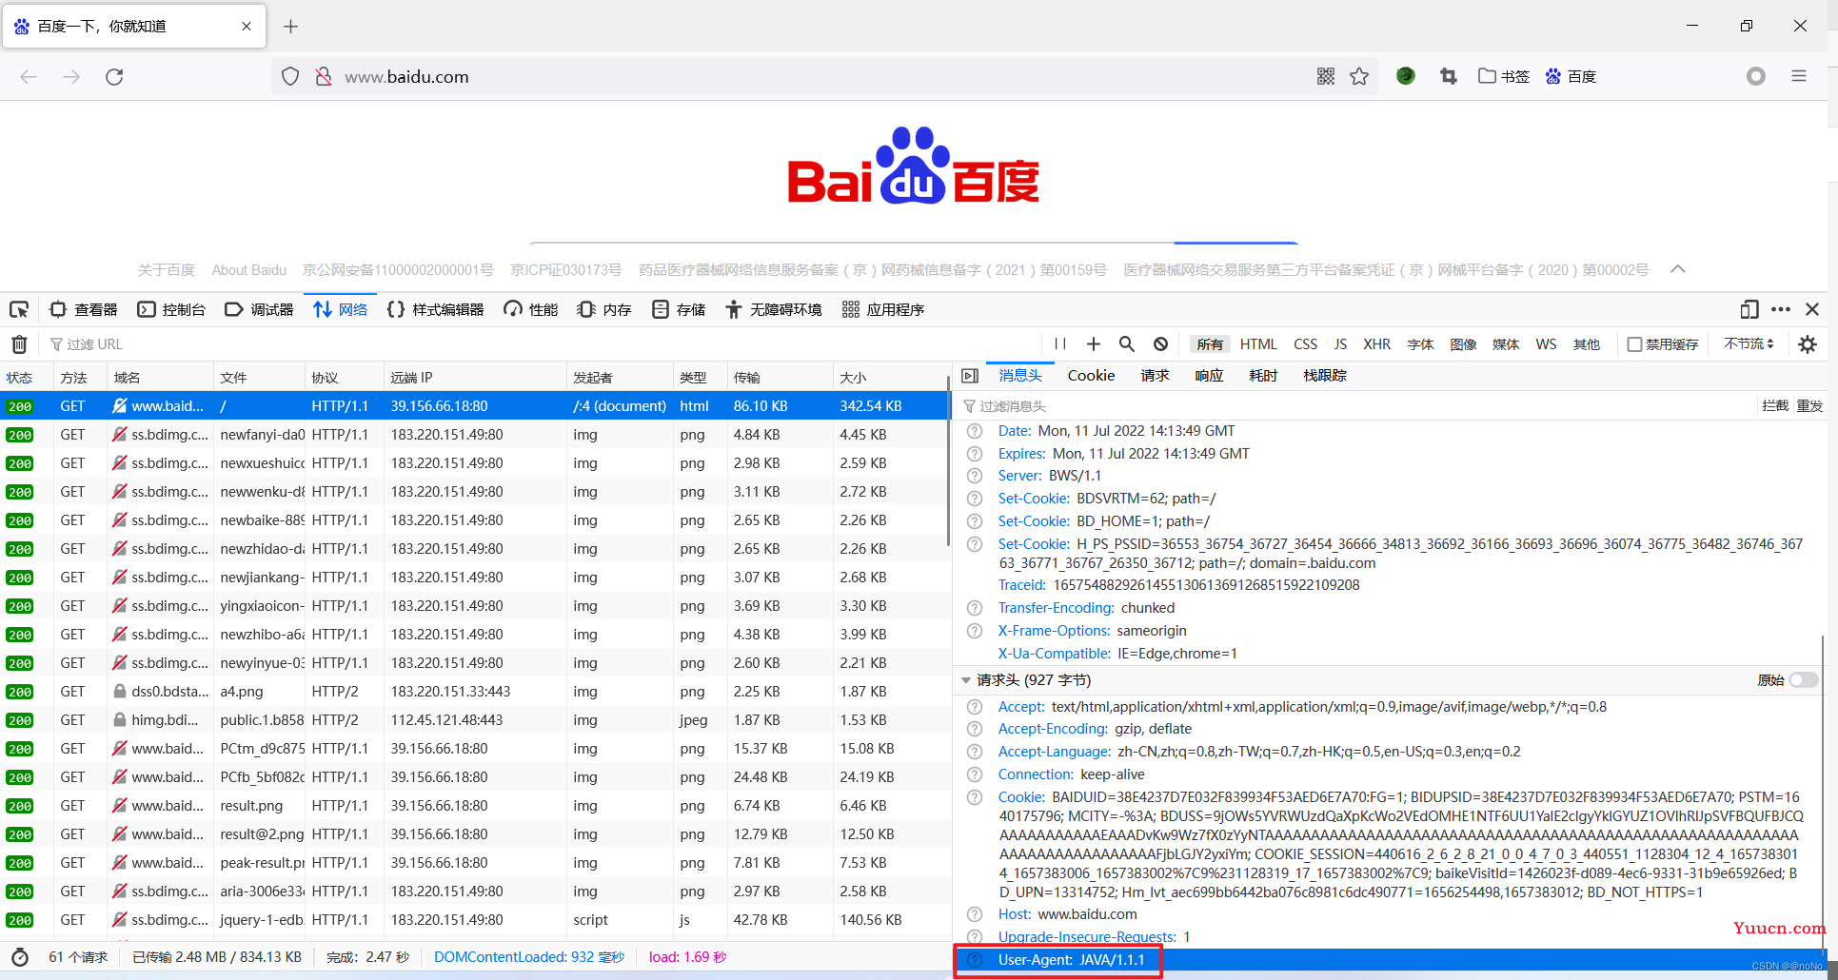This screenshot has width=1838, height=980.
Task: Sort by the Transferred (传输) column header
Action: (780, 378)
